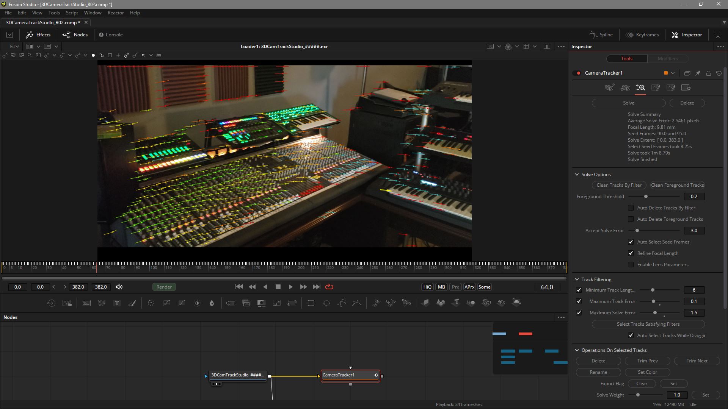Enable Auto Delete Tracks By Filter
This screenshot has height=409, width=728.
tap(631, 208)
